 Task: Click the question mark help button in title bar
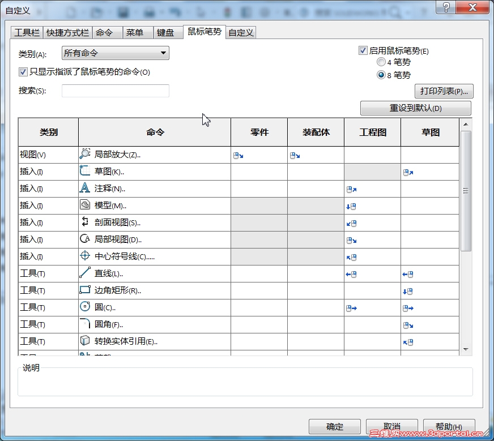446,7
